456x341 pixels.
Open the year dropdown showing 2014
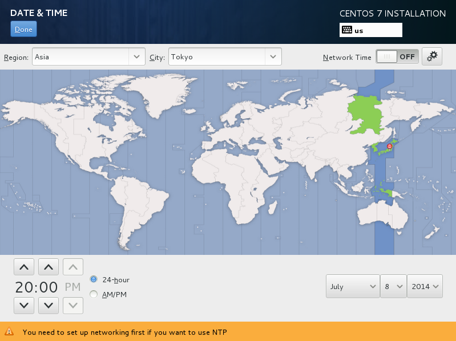point(425,286)
